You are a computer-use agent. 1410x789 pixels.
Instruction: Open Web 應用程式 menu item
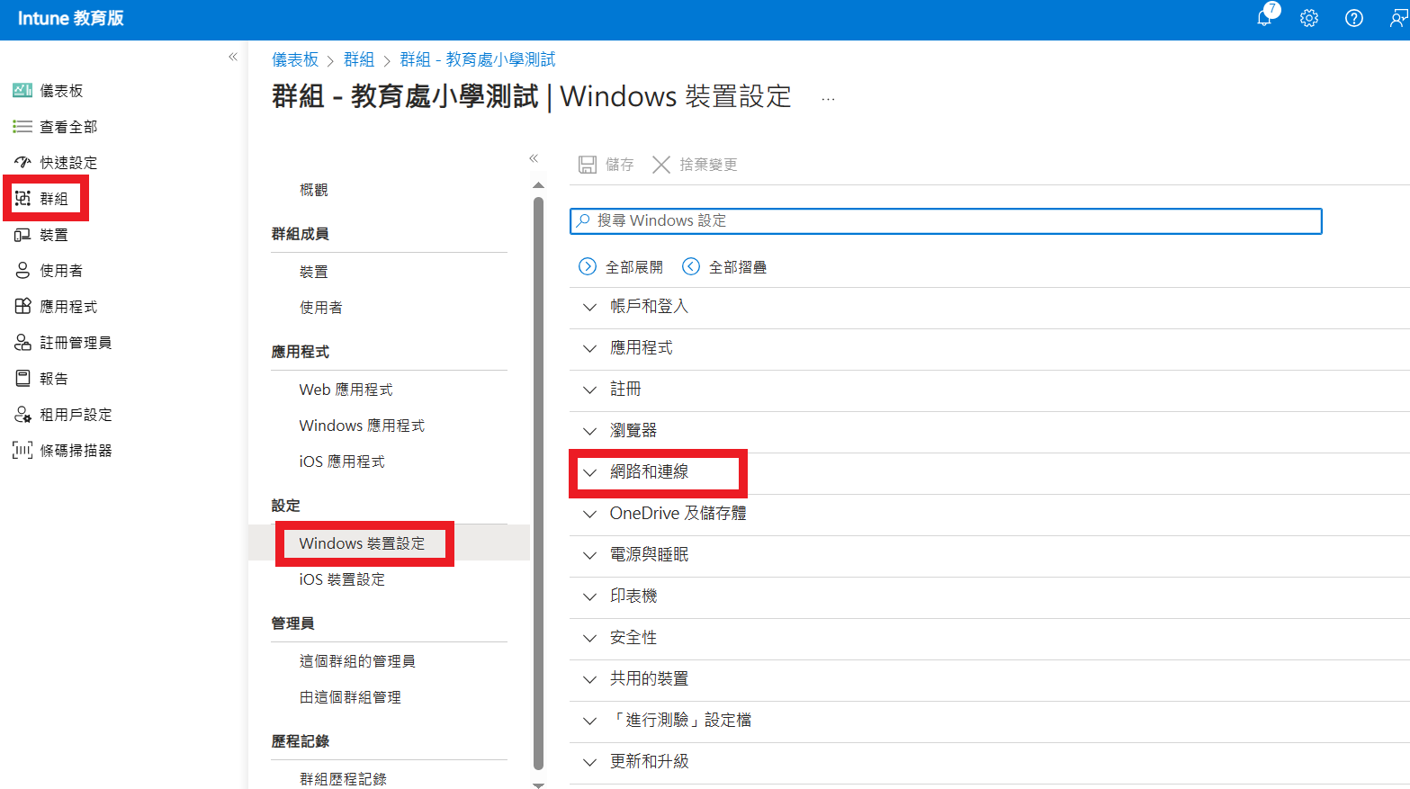point(346,390)
